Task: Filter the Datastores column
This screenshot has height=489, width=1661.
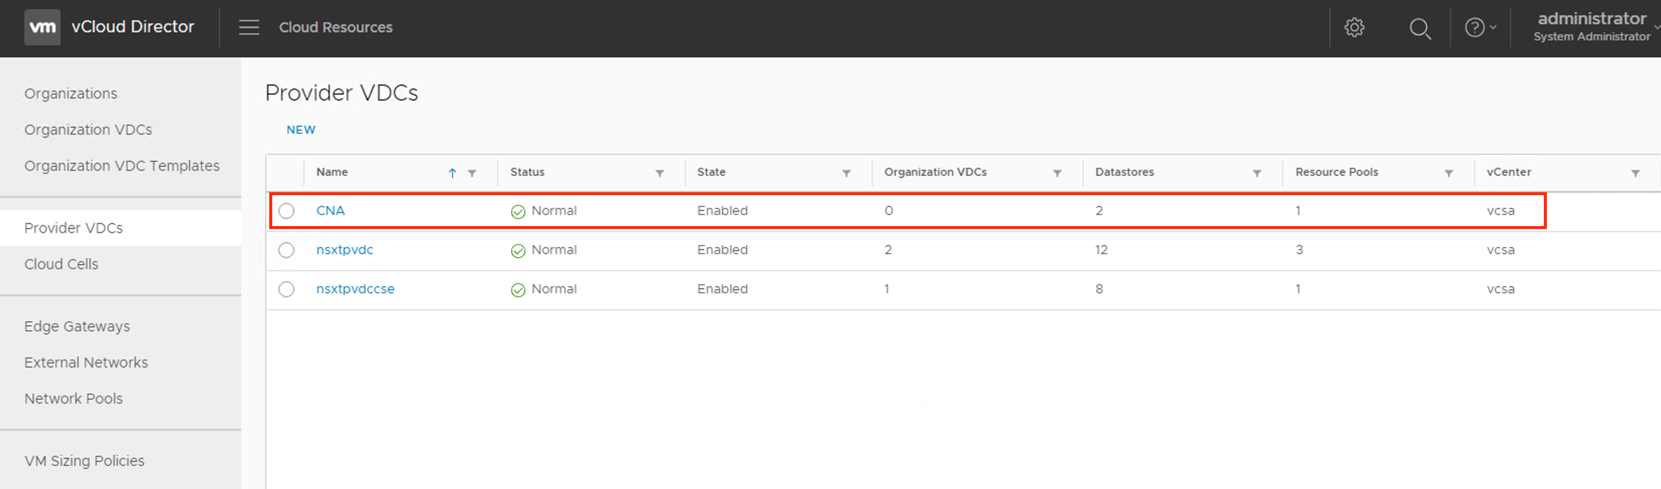Action: click(1257, 173)
